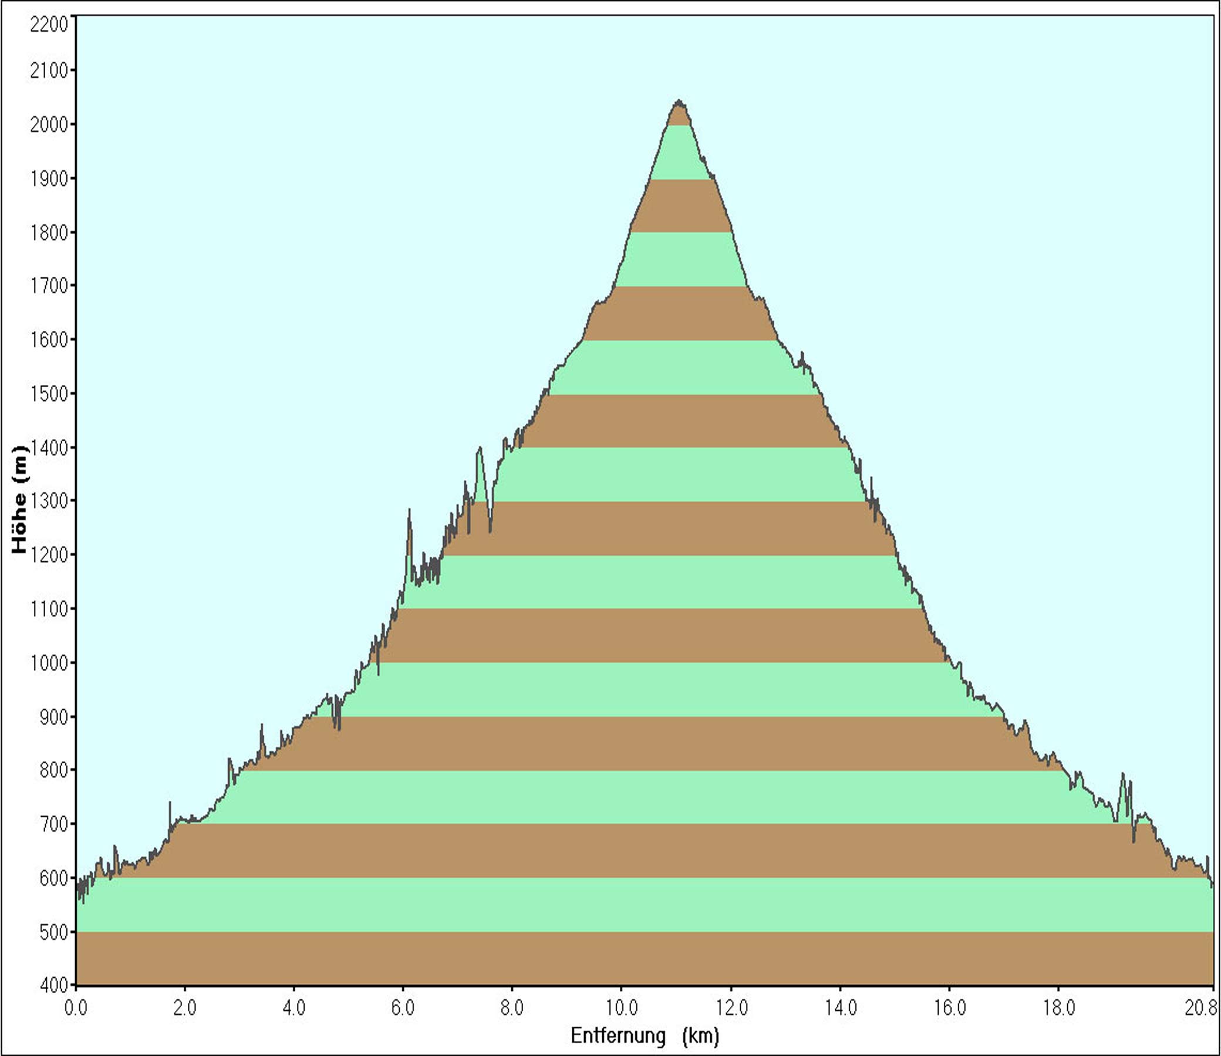The image size is (1221, 1056).
Task: Click the 1900 elevation axis label
Action: coord(49,178)
